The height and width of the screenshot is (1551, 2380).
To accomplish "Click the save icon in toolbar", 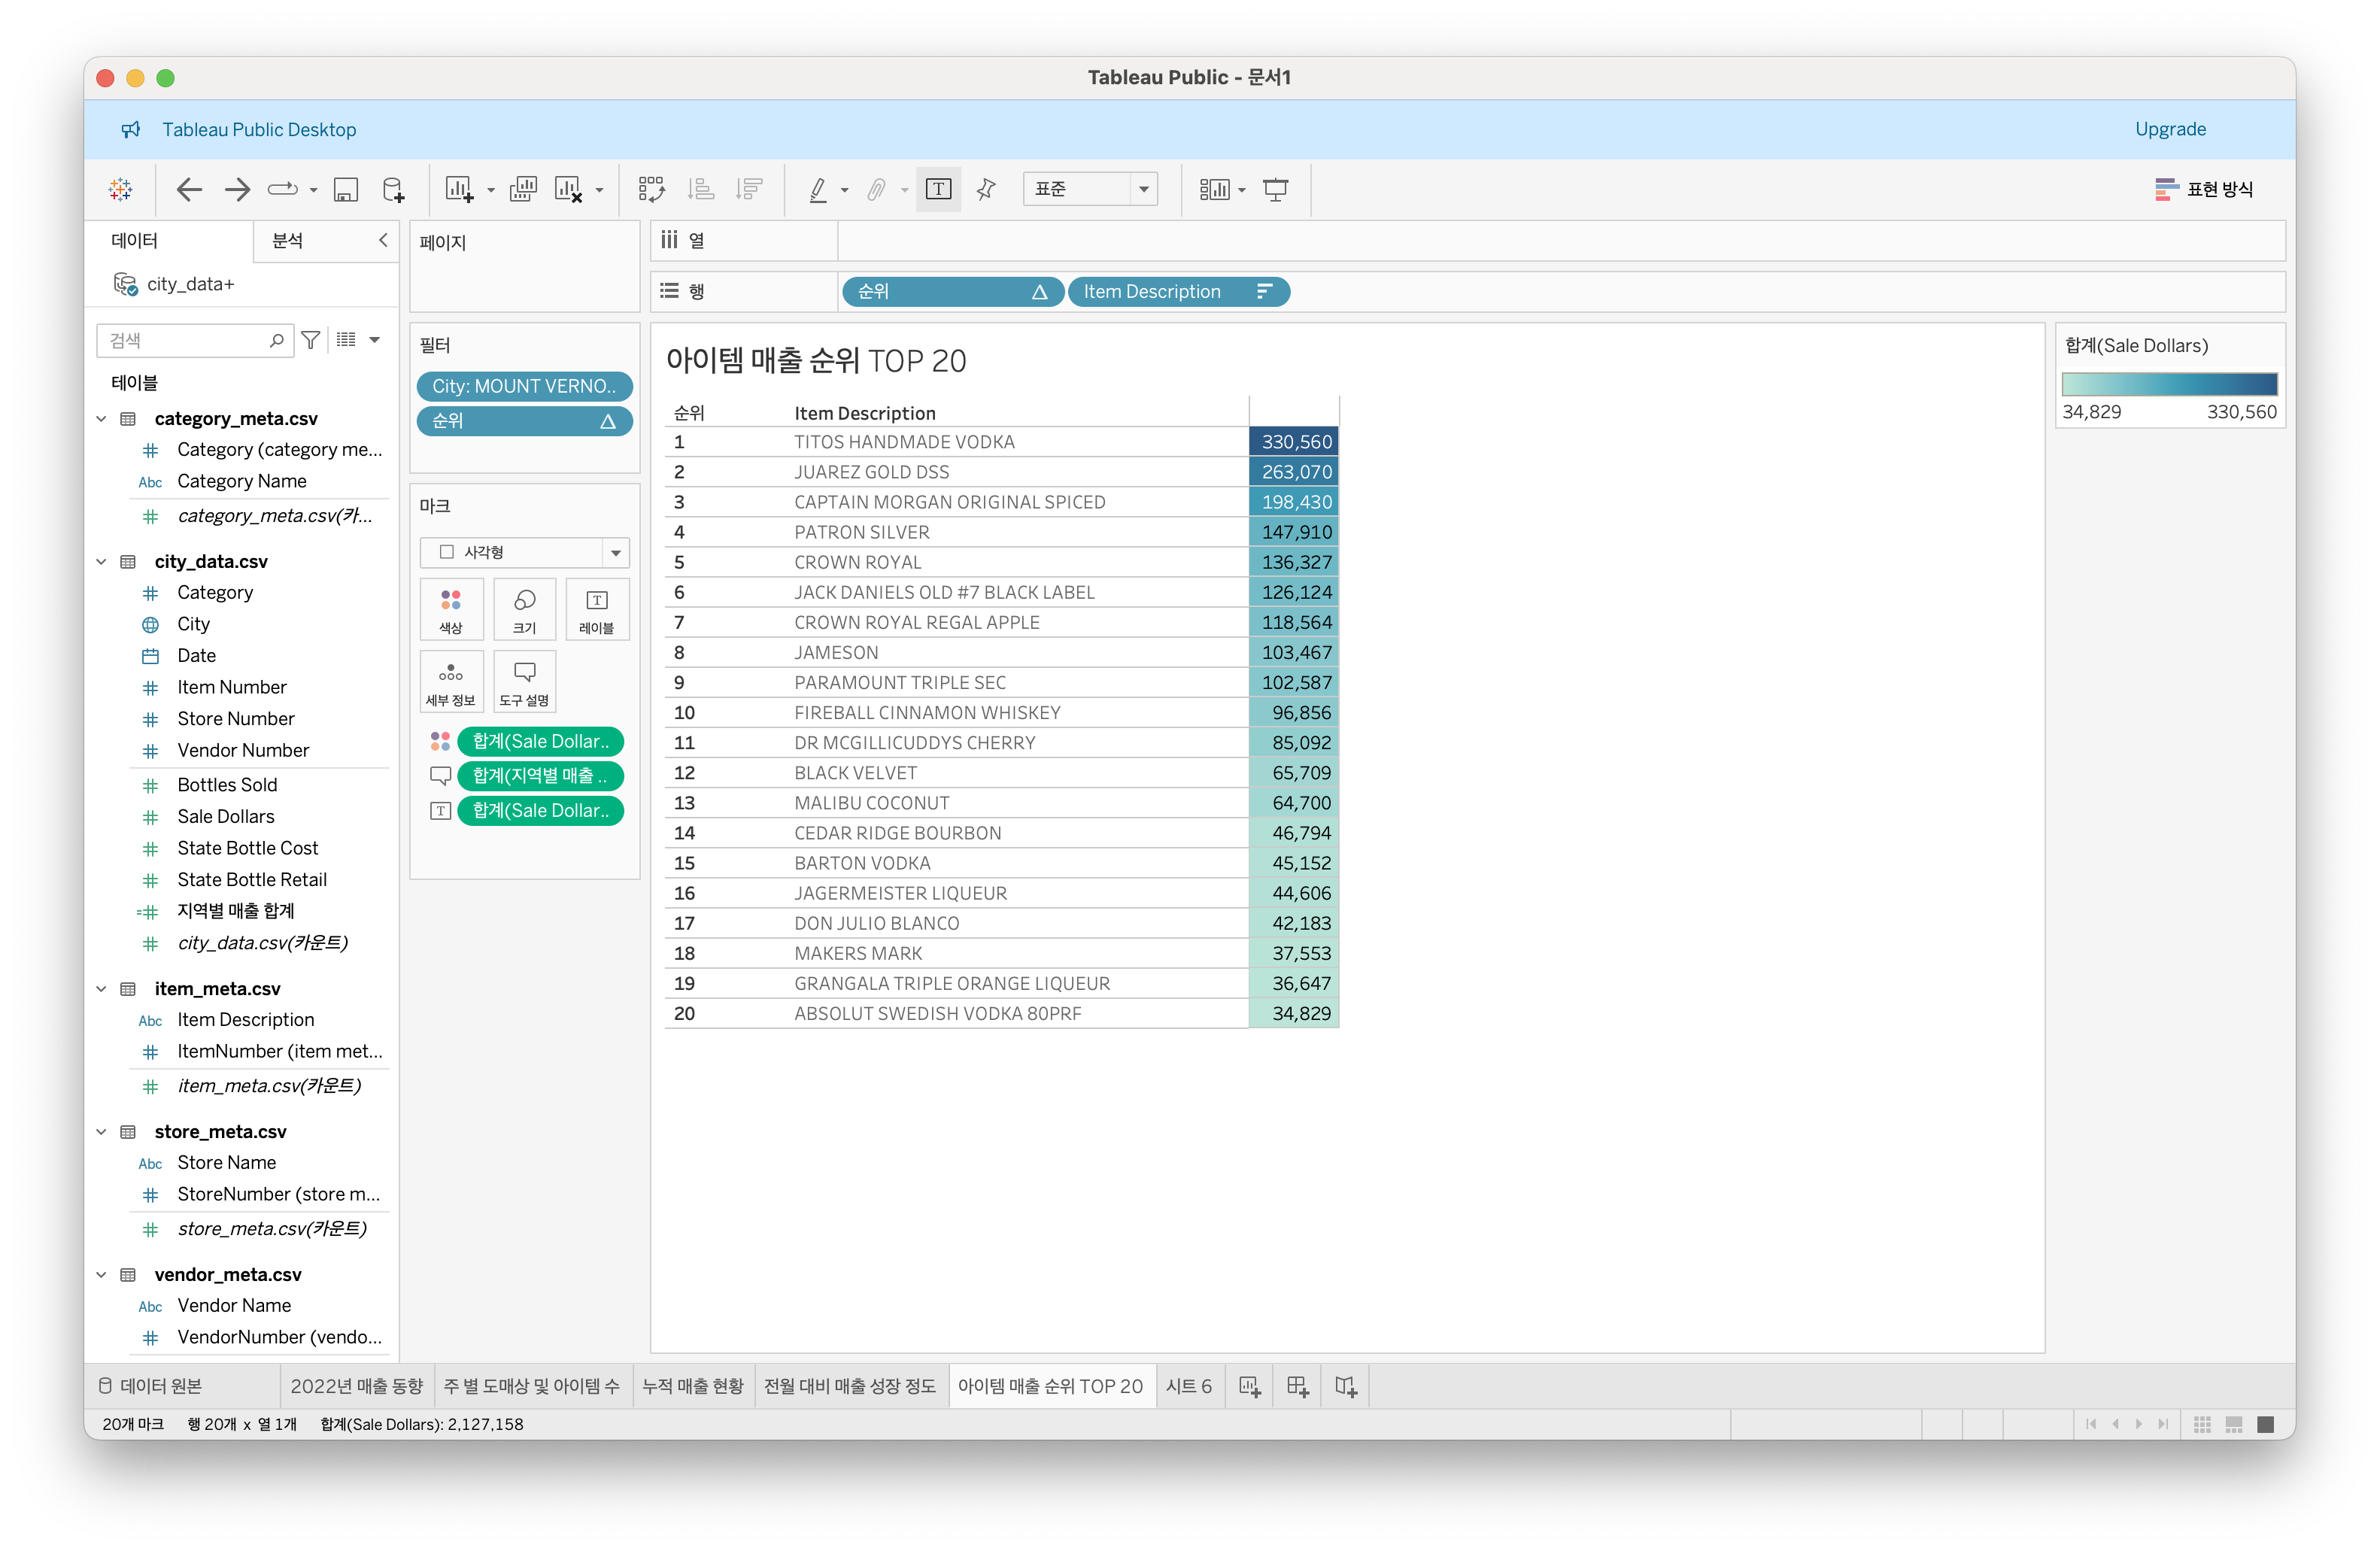I will (345, 189).
